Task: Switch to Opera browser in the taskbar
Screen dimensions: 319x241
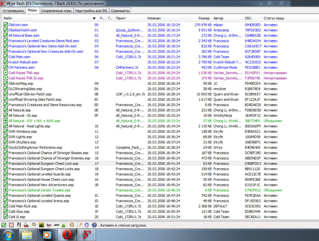Action: coord(67,235)
